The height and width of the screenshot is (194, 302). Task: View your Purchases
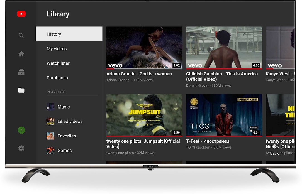(57, 78)
